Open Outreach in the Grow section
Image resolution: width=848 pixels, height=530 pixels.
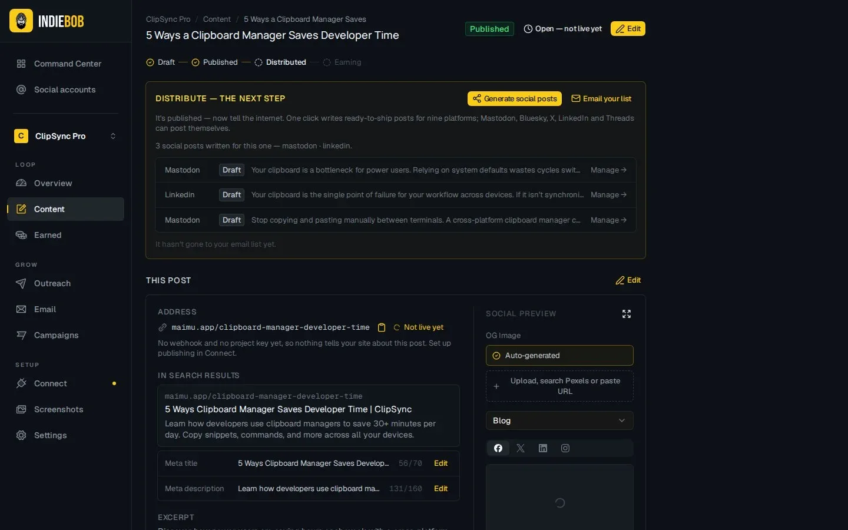point(65,283)
